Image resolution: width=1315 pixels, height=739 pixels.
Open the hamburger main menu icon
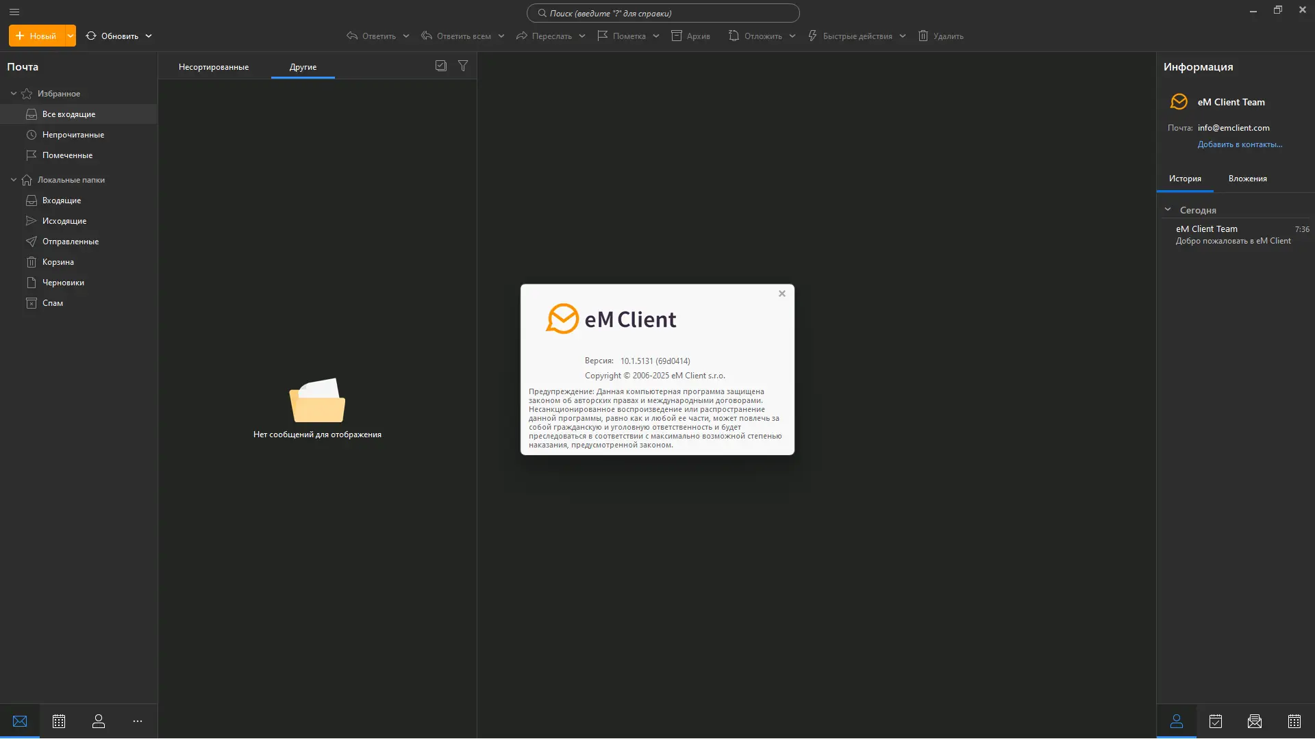tap(14, 12)
